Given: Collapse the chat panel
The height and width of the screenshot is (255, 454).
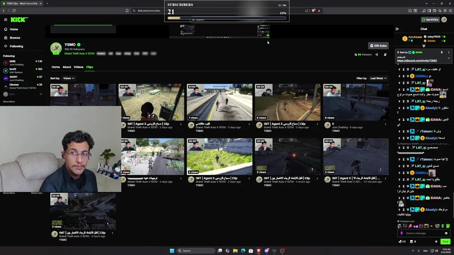Looking at the screenshot, I should pos(397,29).
